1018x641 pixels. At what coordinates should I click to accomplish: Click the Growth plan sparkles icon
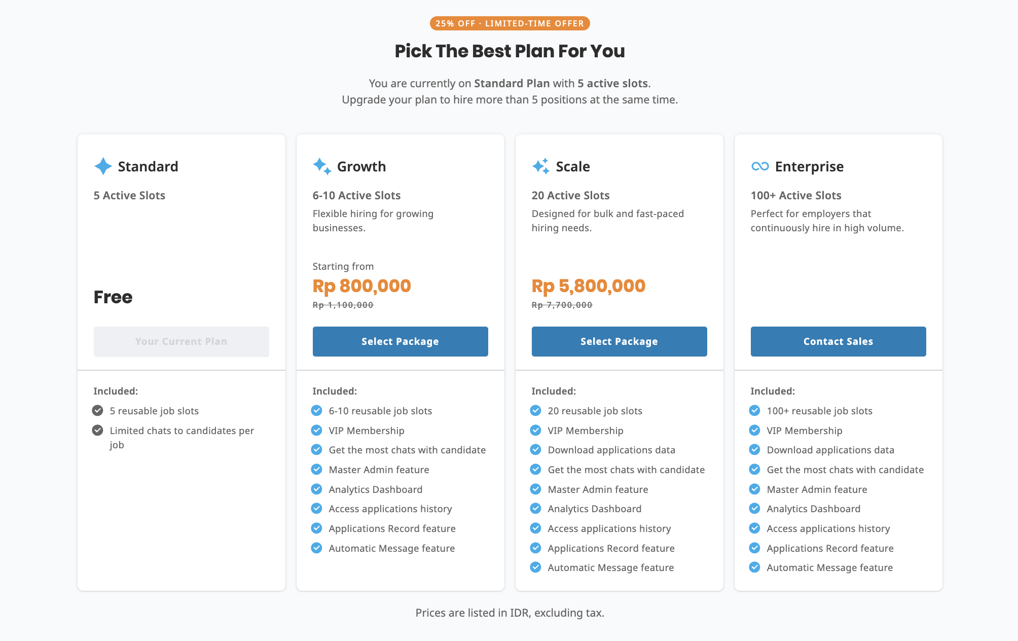pyautogui.click(x=321, y=166)
